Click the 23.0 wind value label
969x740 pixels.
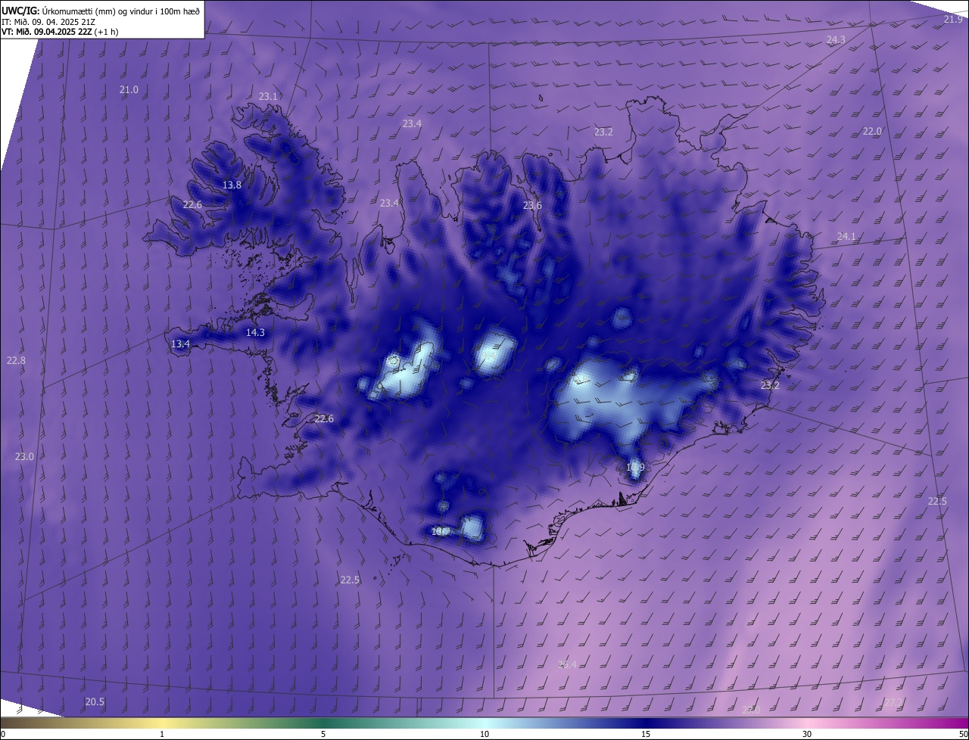tap(24, 457)
